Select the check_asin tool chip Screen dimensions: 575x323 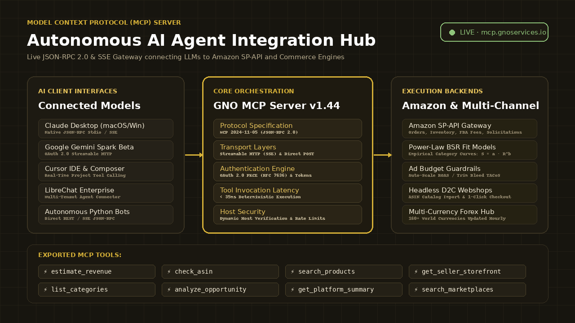click(x=220, y=271)
